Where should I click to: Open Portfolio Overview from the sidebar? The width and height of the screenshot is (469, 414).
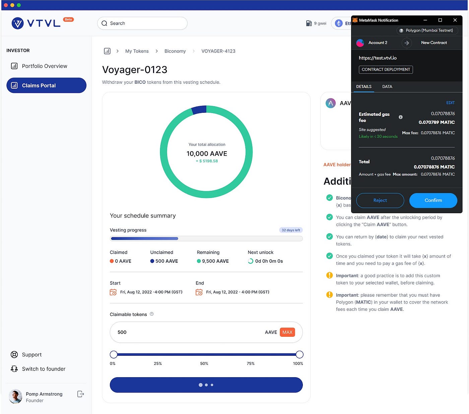44,66
